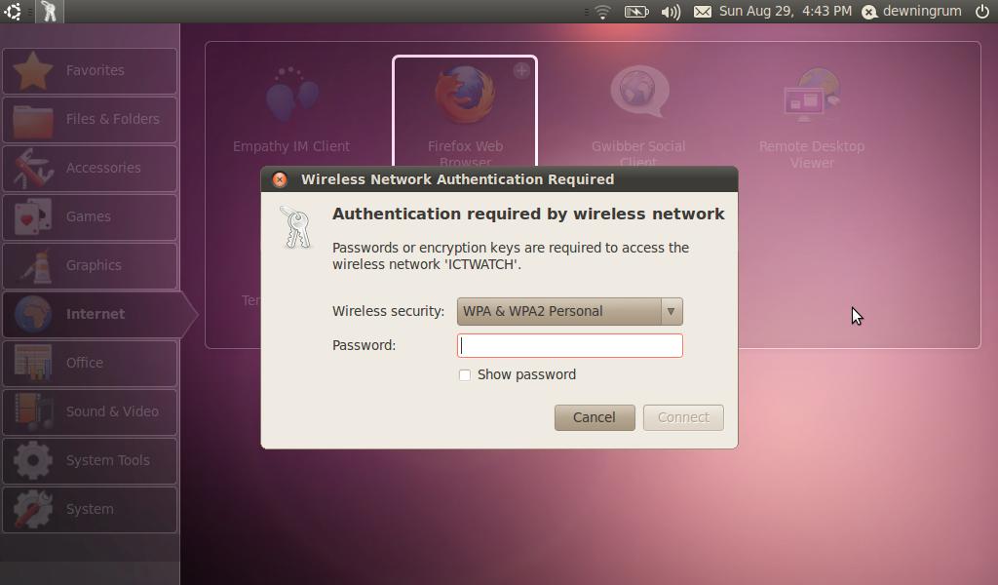The height and width of the screenshot is (585, 998).
Task: Click the 'Wireless security:' label
Action: coord(388,311)
